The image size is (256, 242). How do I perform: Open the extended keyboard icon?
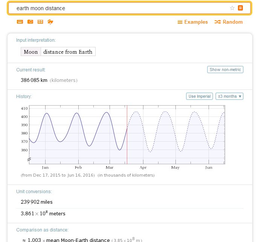[20, 22]
